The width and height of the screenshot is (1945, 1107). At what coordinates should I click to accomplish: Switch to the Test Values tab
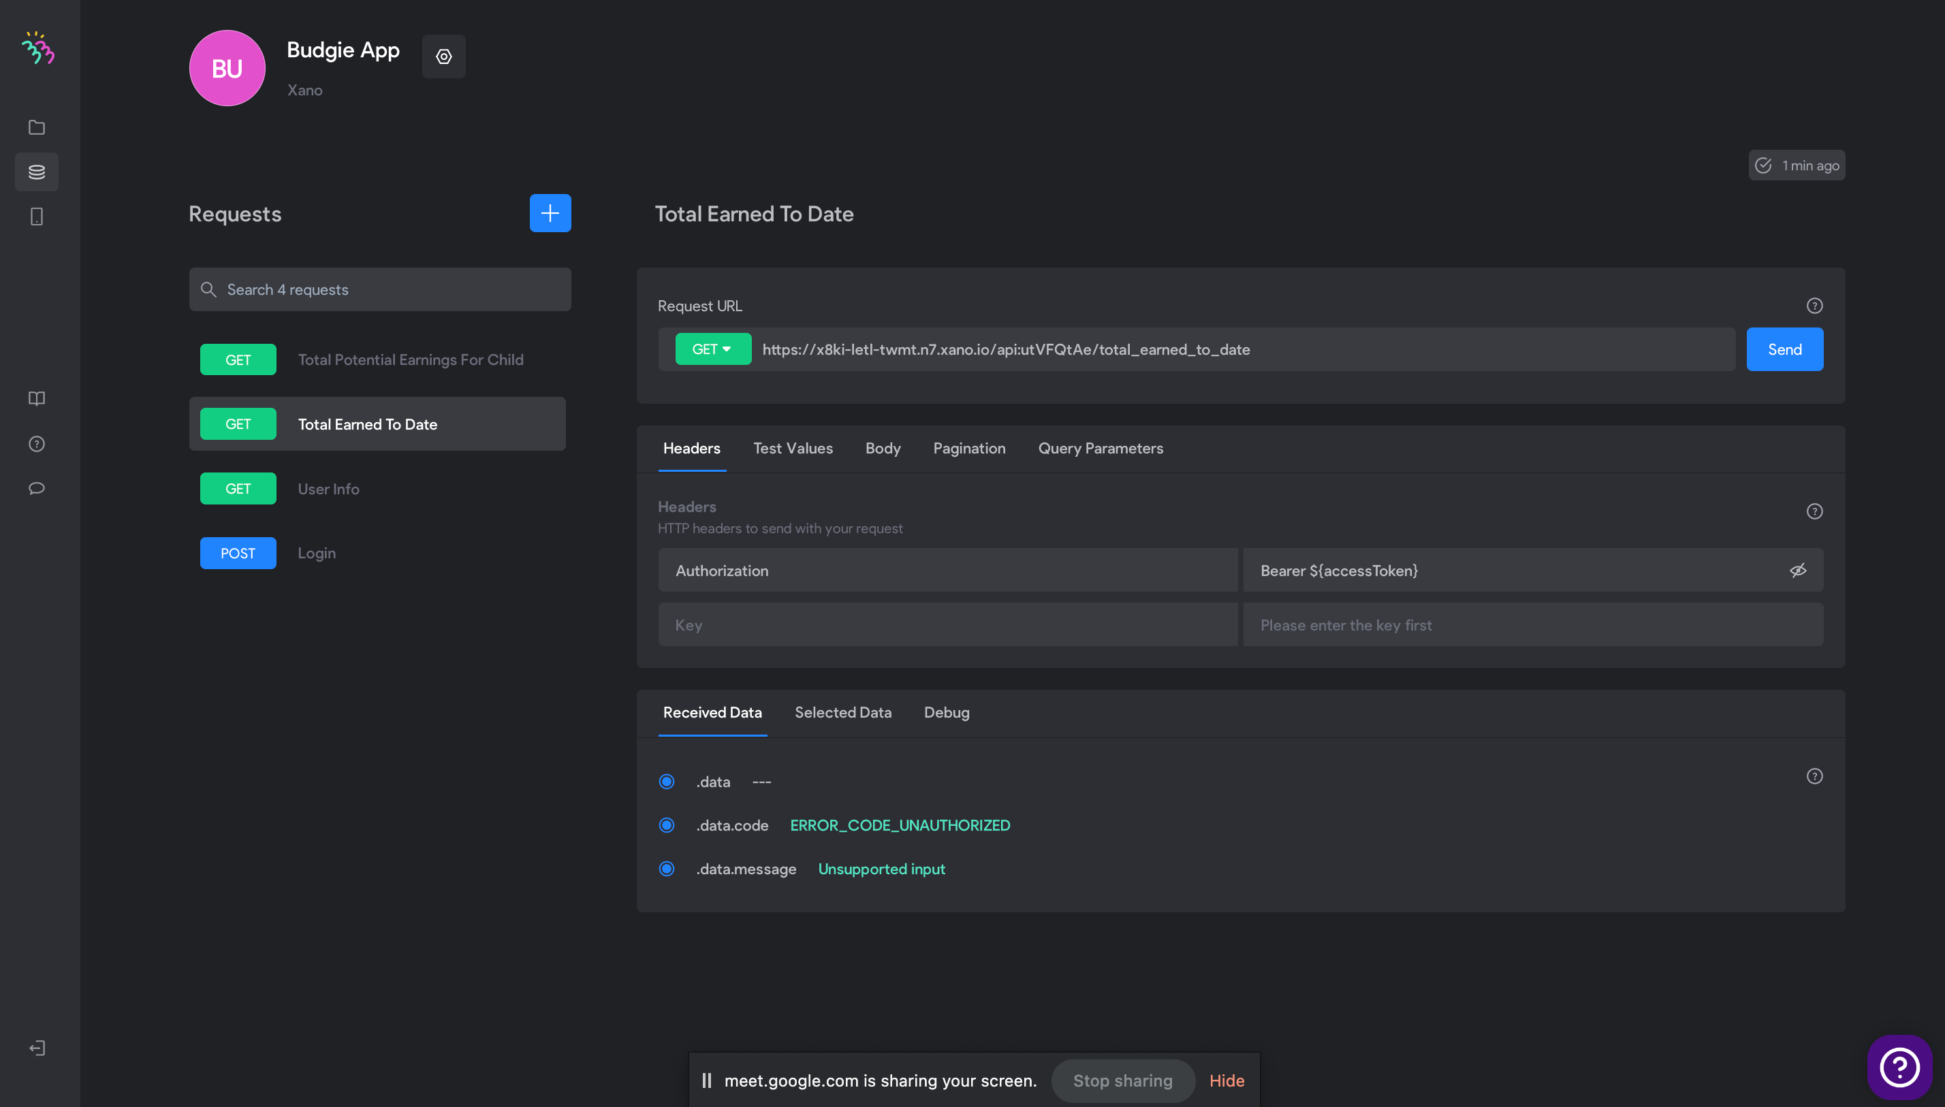792,448
